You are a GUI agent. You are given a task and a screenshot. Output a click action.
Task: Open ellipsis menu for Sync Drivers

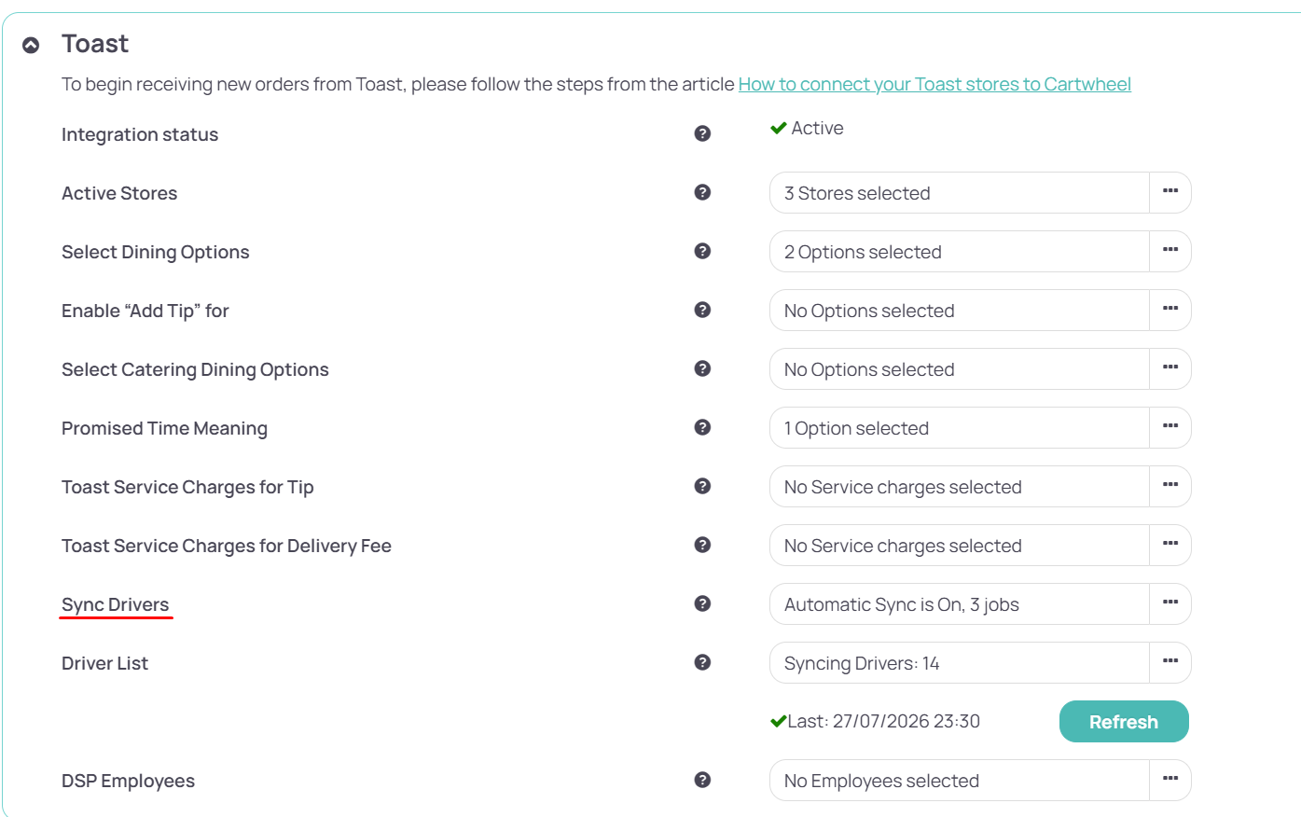click(1170, 603)
